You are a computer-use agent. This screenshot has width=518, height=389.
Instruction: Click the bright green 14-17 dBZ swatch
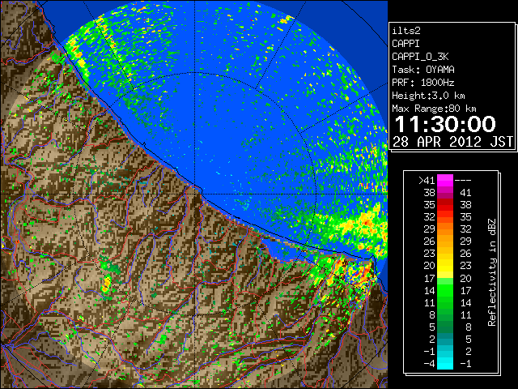pyautogui.click(x=445, y=290)
